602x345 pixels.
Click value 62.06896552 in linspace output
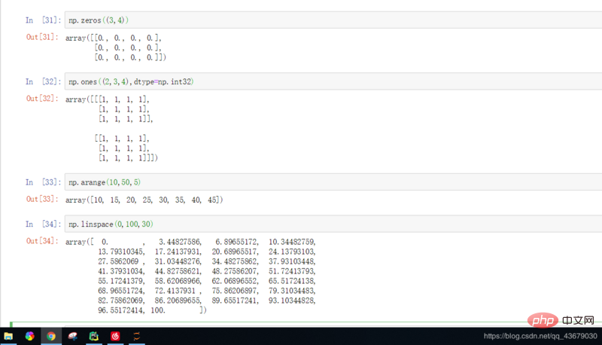coord(235,281)
